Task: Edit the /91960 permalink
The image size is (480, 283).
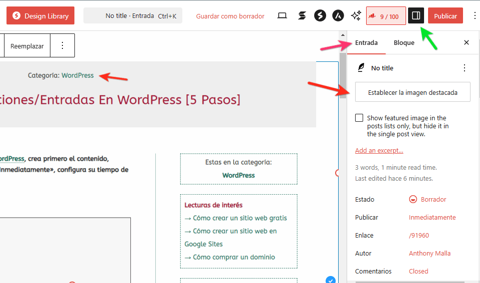Action: tap(419, 236)
